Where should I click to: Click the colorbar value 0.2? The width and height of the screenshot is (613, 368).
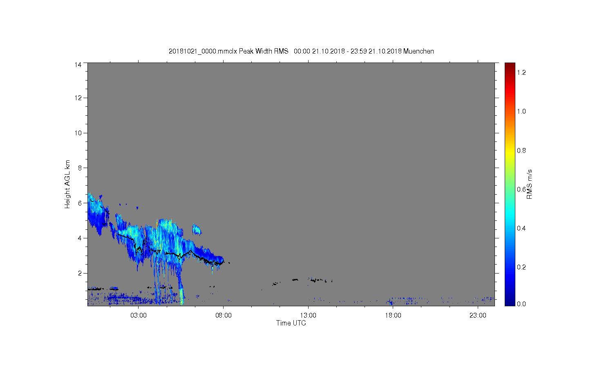(521, 267)
